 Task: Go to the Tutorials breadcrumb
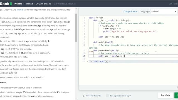(x=29, y=4)
